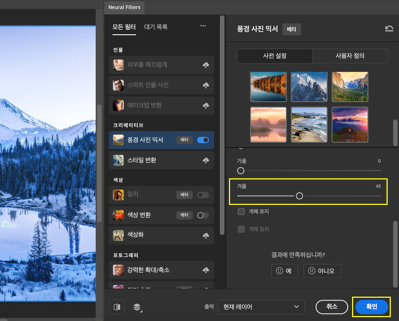Download the 피부를 매끄럽게 filter via cloud icon
Viewport: 399px width, 321px height.
[x=205, y=65]
